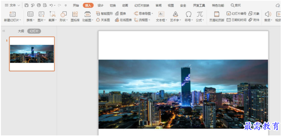Viewport: 282px width, 136px height.
Task: Open the 视图 tab
Action: click(171, 5)
